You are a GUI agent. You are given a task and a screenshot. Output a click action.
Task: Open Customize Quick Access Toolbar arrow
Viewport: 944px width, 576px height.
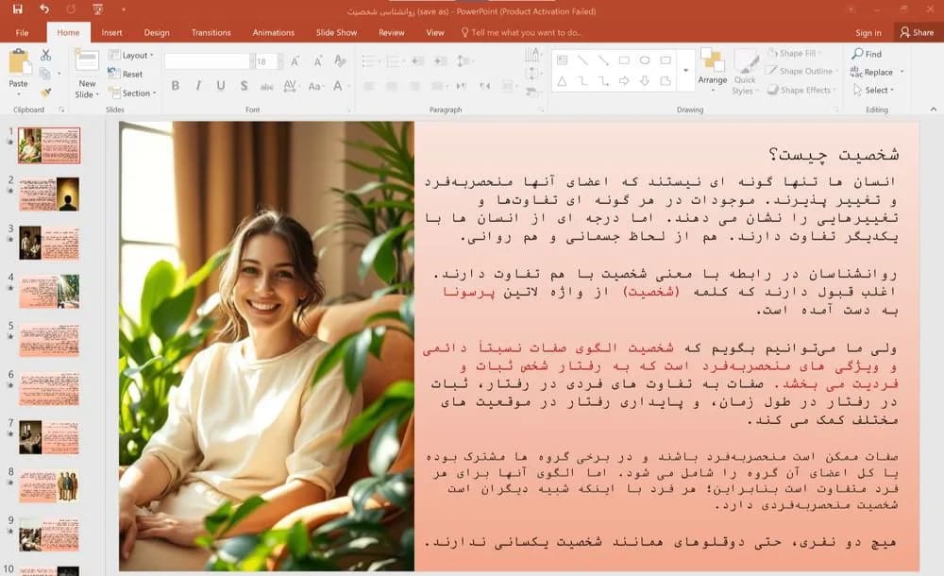click(x=124, y=9)
